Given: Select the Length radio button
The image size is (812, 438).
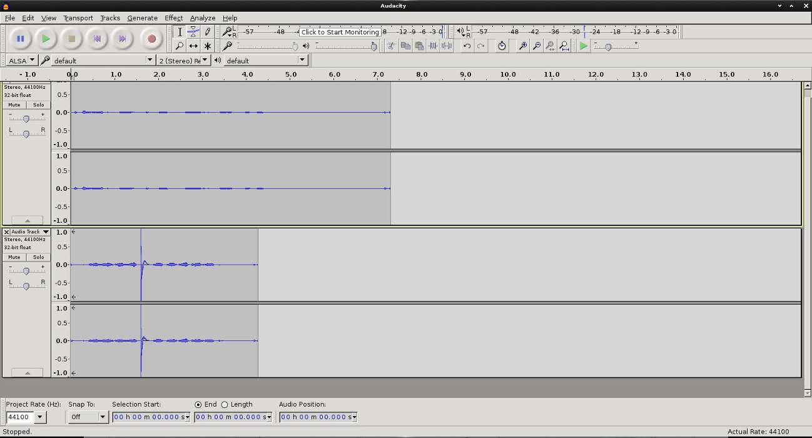Looking at the screenshot, I should point(225,404).
